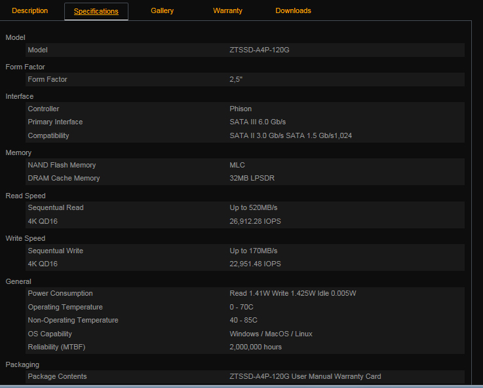
Task: Click DRAM Cache Memory label
Action: (x=64, y=179)
